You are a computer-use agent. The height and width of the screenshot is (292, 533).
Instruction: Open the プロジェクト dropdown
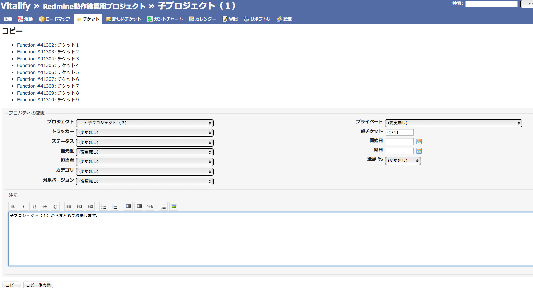(145, 123)
